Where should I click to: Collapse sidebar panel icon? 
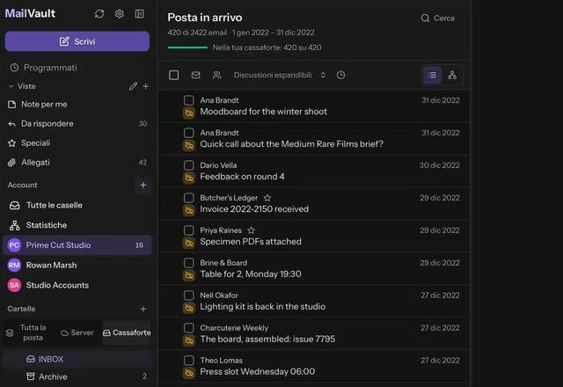point(139,14)
